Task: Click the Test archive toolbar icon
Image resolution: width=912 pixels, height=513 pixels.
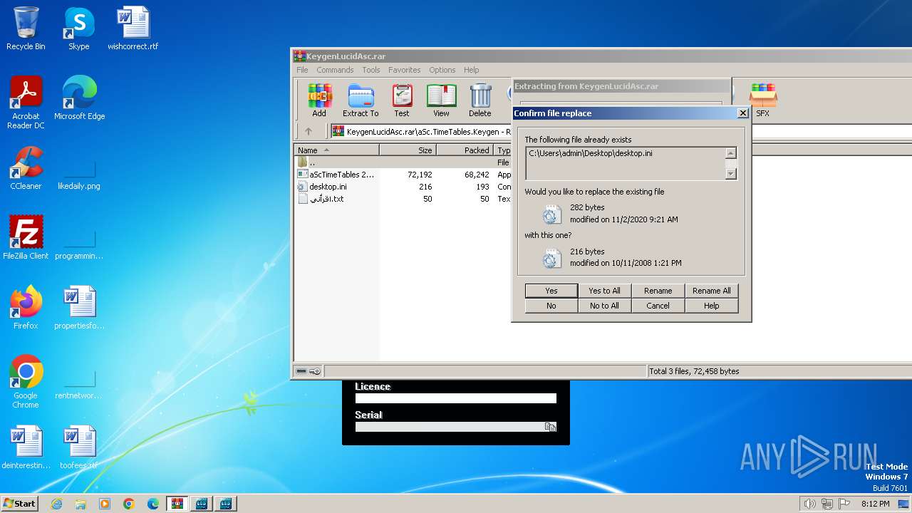Action: (402, 99)
